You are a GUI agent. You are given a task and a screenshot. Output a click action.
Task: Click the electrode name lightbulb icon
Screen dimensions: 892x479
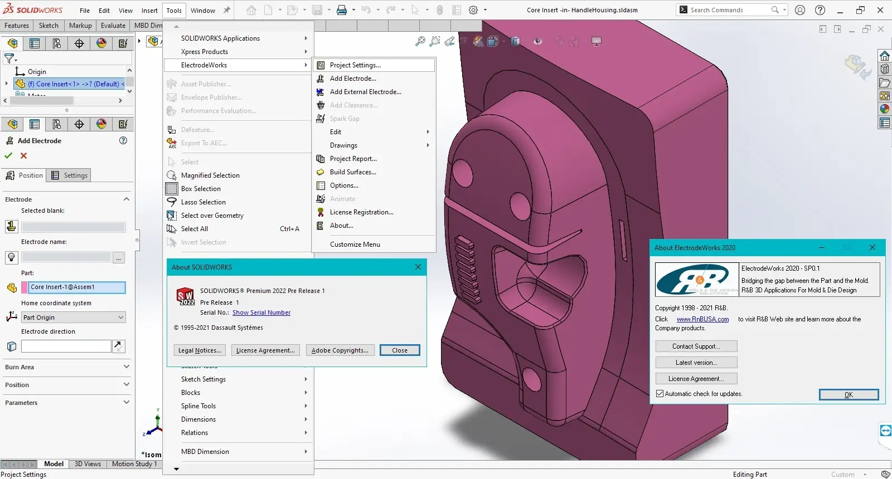(11, 257)
